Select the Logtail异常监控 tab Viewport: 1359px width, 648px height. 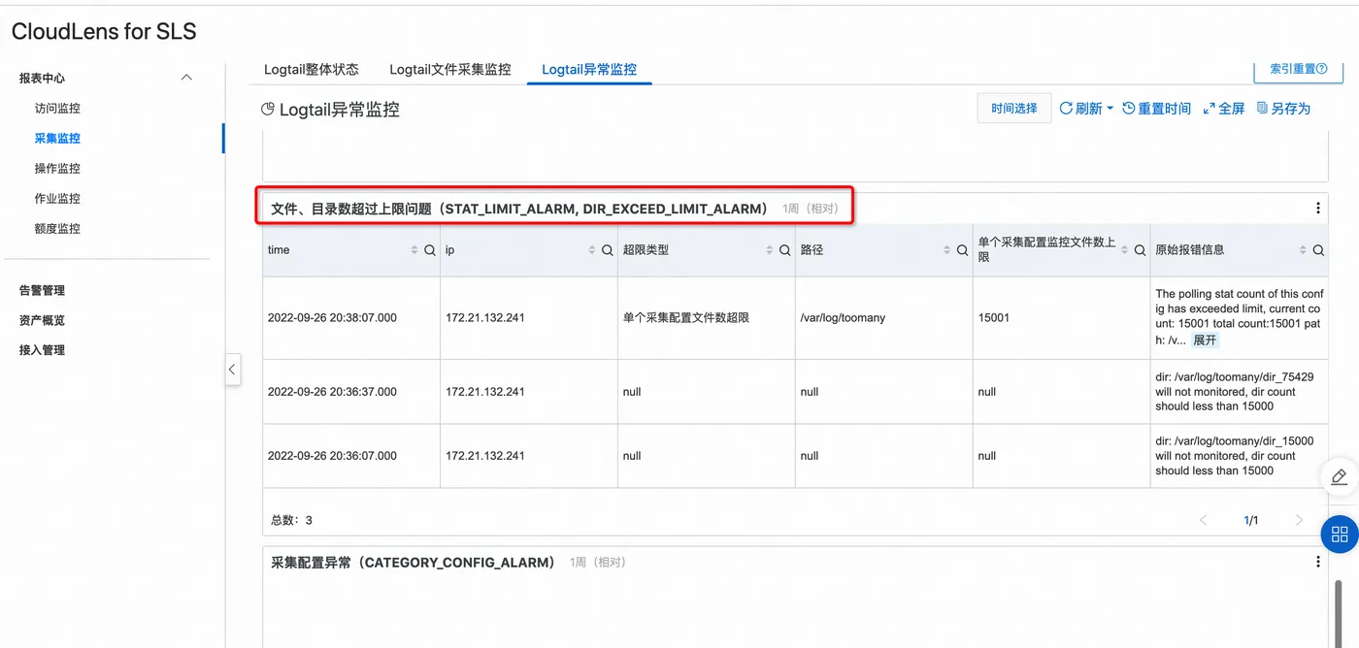coord(589,70)
